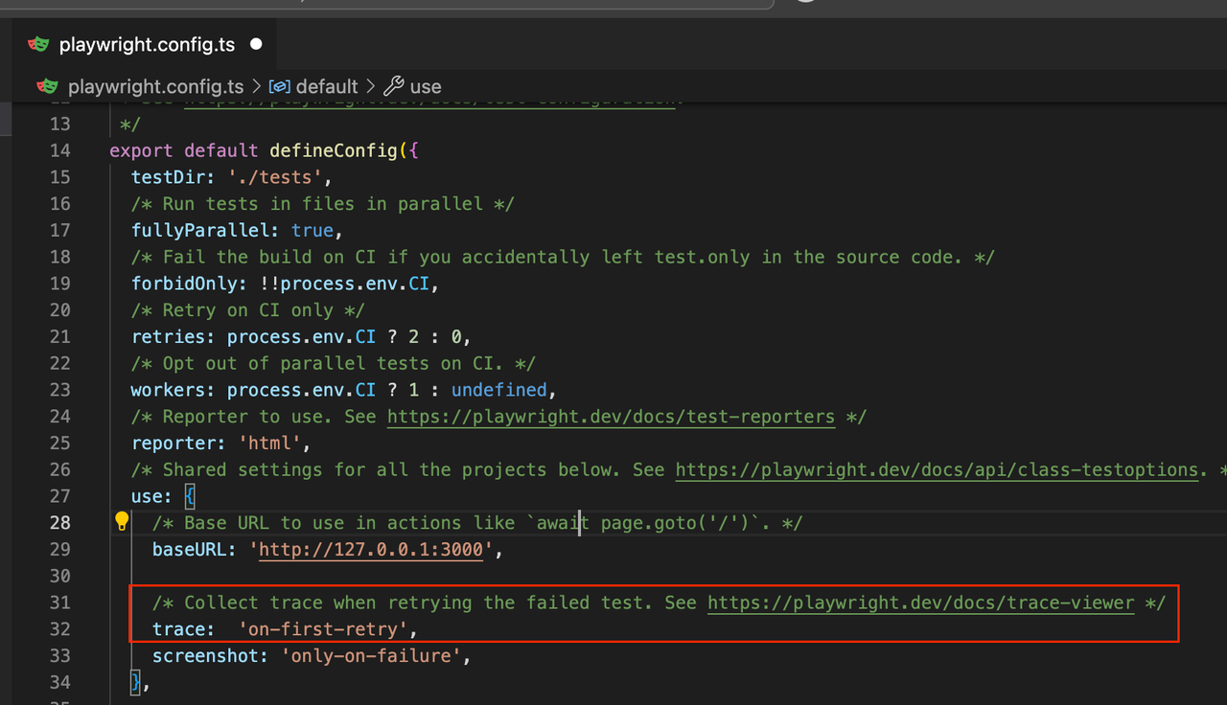Click line number 14 in the gutter
Screen dimensions: 1227x705
pyautogui.click(x=59, y=150)
